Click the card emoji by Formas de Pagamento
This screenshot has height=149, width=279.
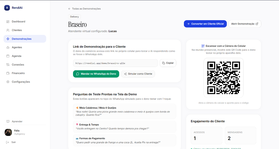click(x=77, y=138)
